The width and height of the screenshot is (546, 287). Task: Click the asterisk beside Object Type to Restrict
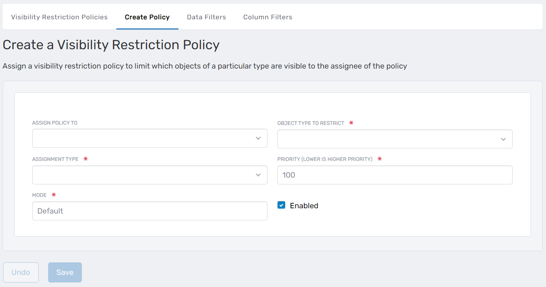coord(351,123)
